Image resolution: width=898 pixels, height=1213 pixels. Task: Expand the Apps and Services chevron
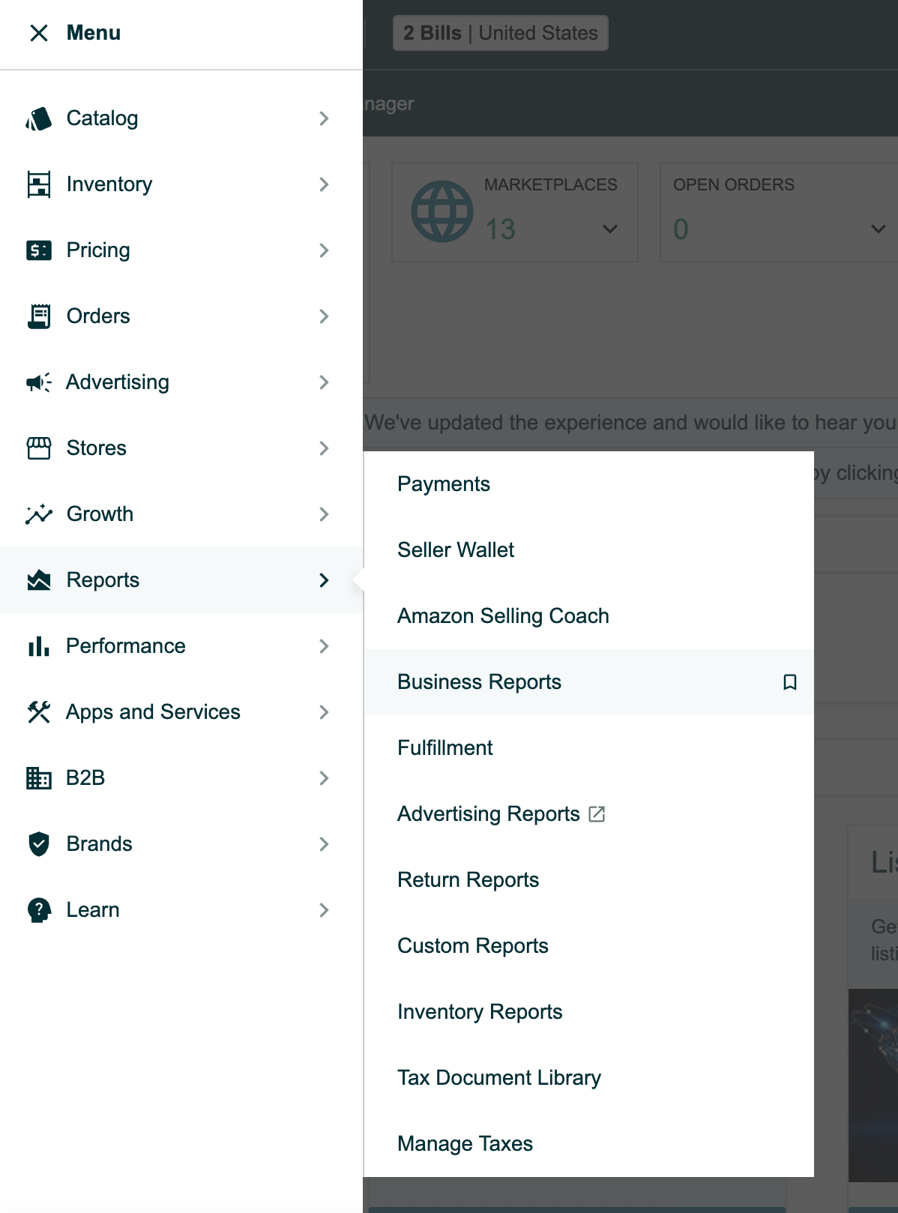[x=324, y=712]
